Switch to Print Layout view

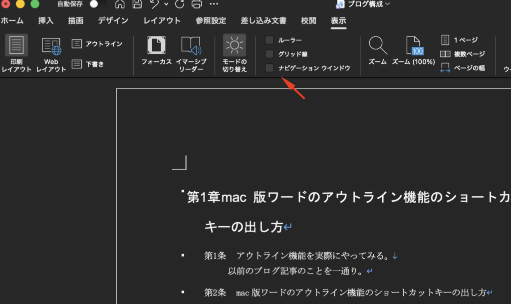(x=16, y=53)
